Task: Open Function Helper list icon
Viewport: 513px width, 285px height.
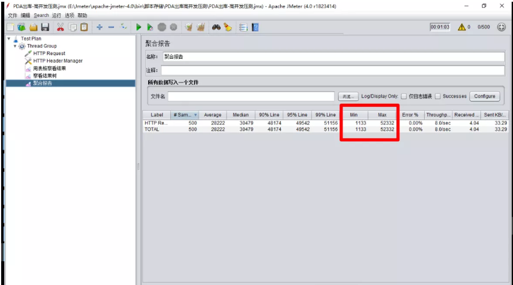Action: click(x=243, y=27)
